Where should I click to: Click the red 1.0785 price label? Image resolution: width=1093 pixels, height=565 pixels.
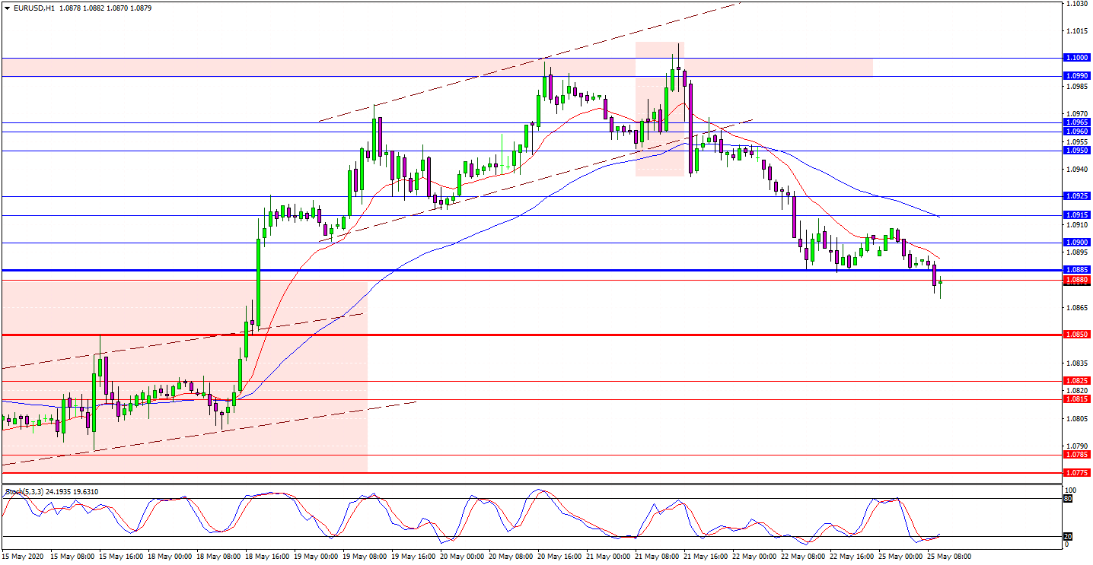(x=1076, y=455)
